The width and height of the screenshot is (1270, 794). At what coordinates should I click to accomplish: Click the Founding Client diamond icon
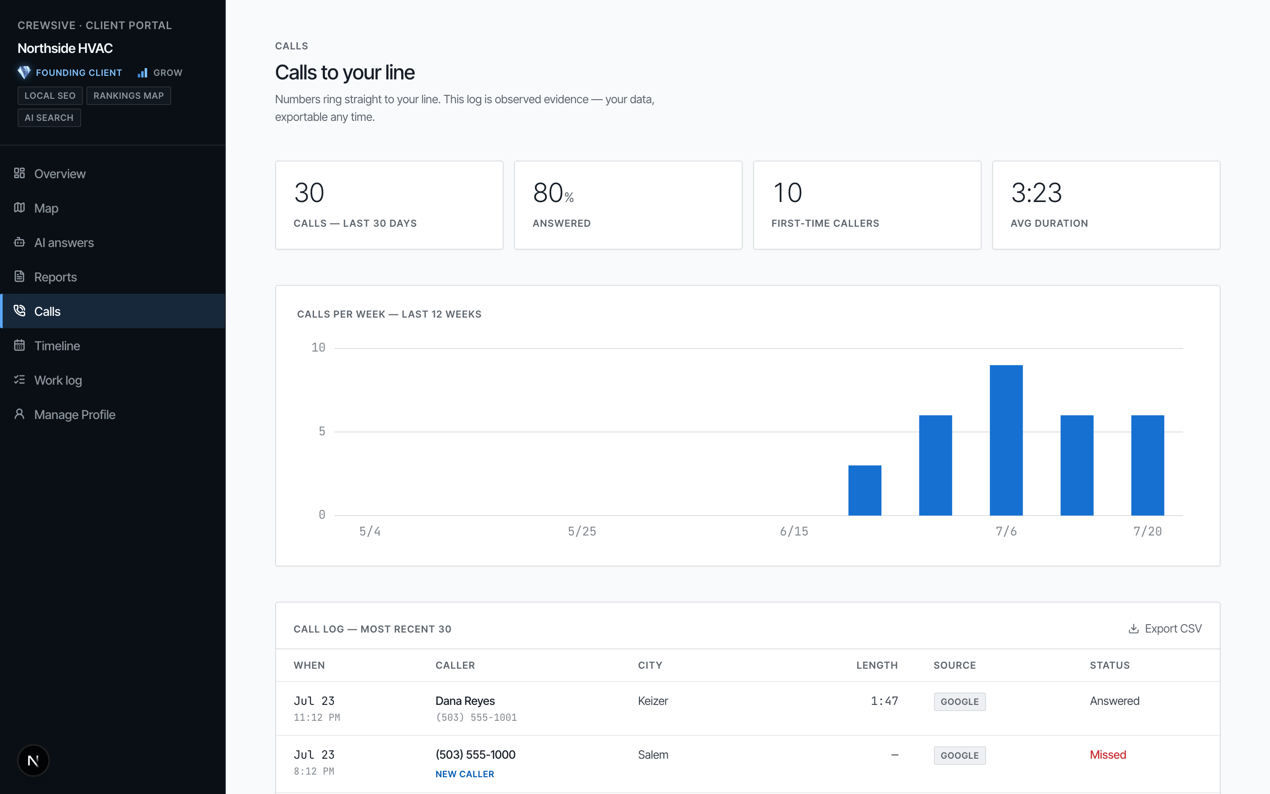(24, 72)
